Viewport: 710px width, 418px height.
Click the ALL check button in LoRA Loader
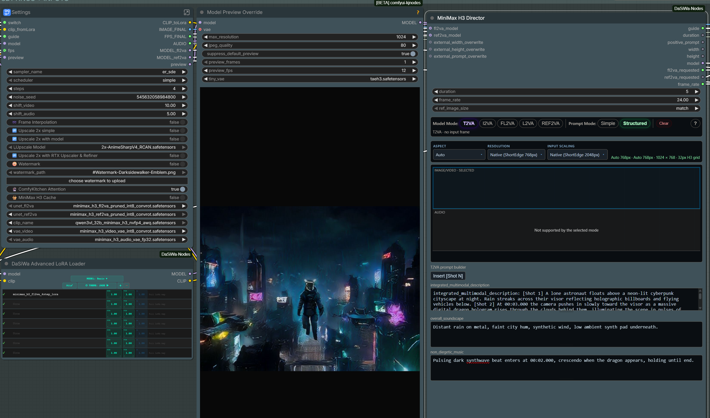click(69, 285)
